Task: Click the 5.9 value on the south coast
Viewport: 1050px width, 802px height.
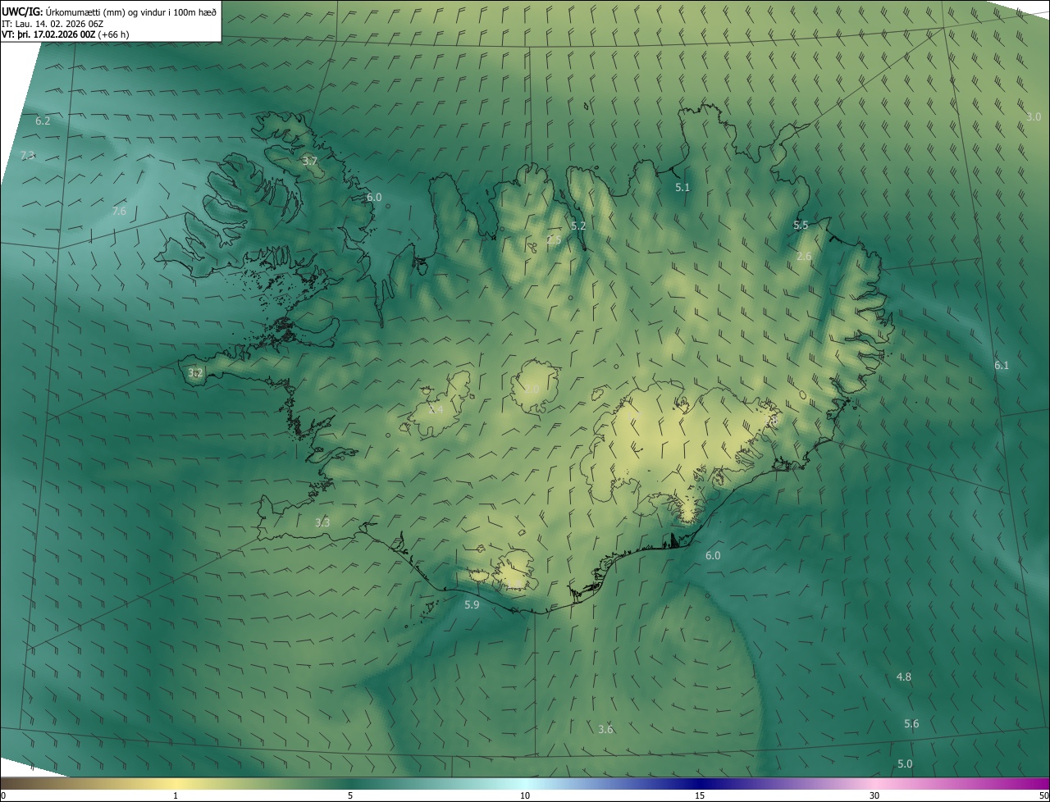Action: tap(472, 605)
